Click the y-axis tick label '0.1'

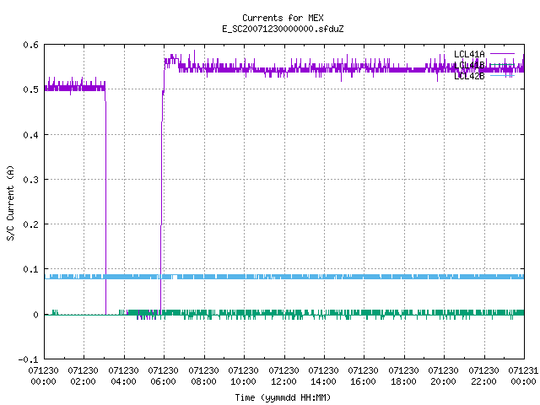click(30, 269)
